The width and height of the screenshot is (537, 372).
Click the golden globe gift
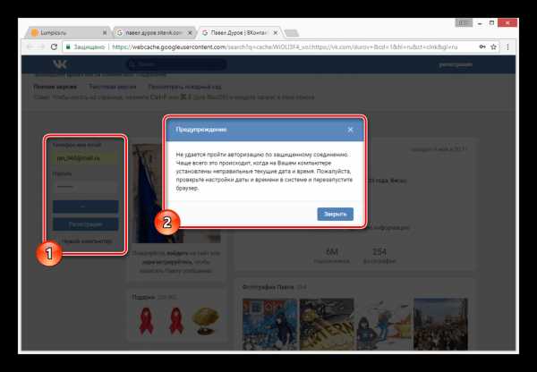(205, 321)
